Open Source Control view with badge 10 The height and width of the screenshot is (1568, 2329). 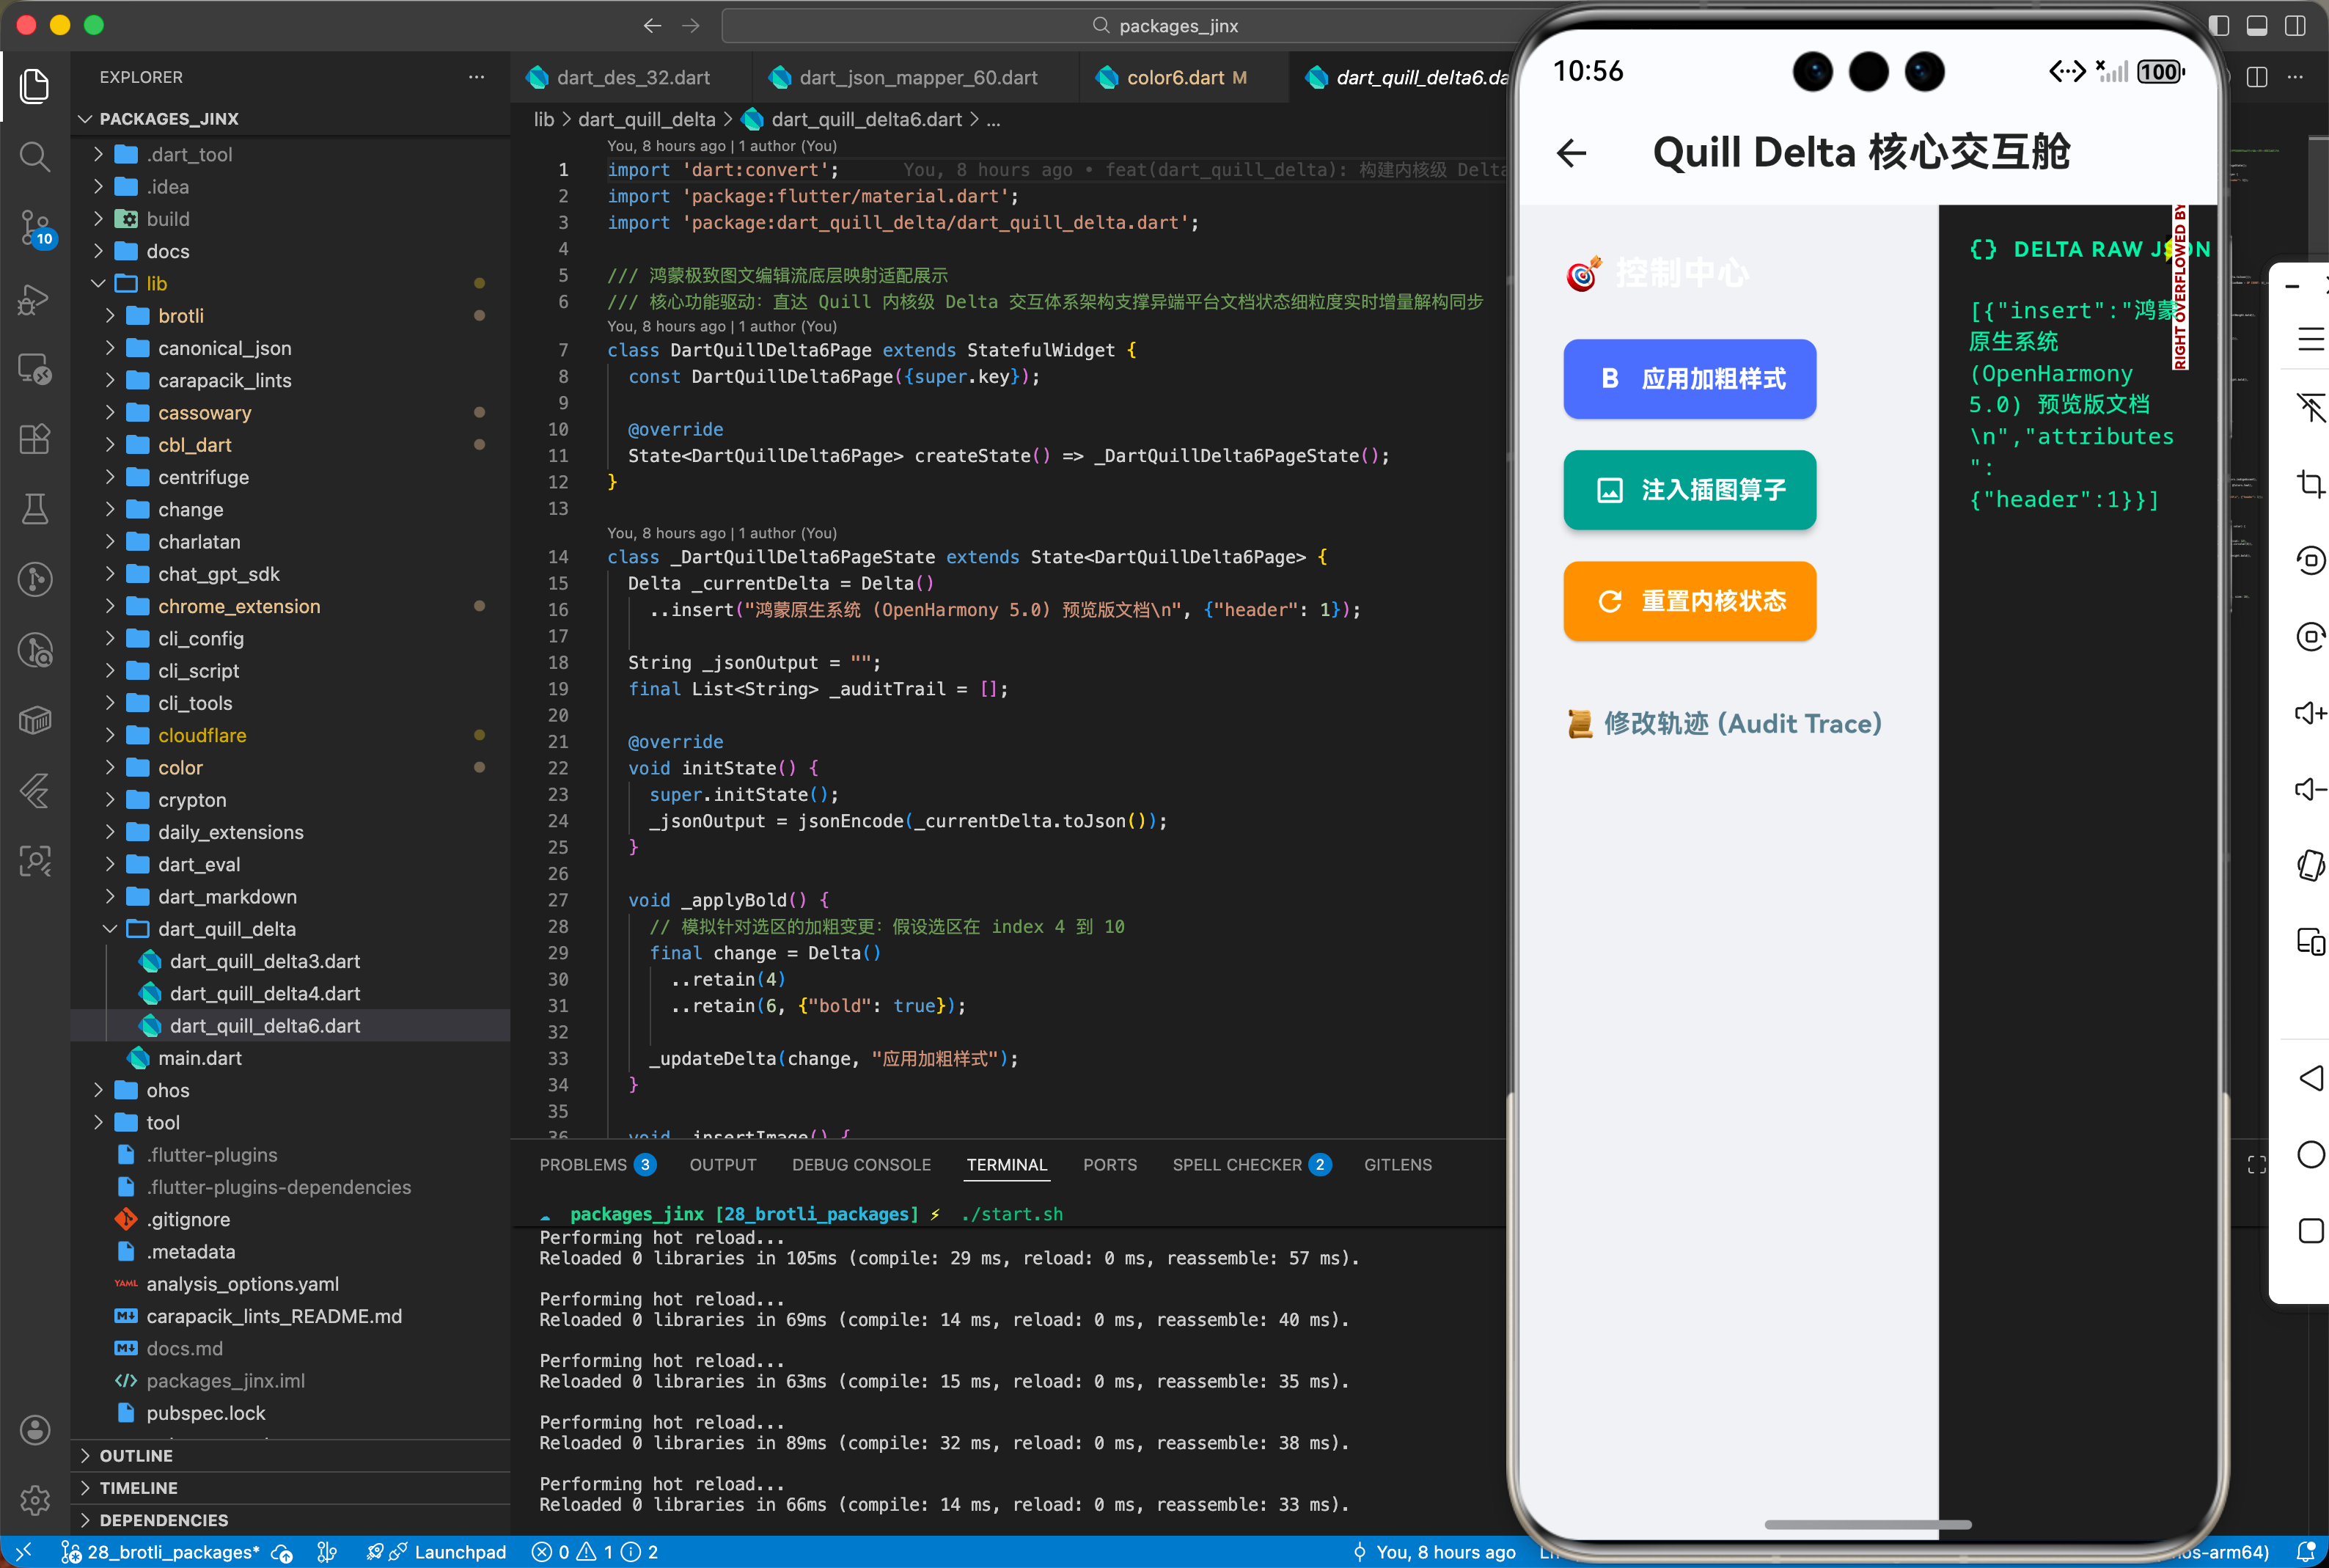coord(35,227)
